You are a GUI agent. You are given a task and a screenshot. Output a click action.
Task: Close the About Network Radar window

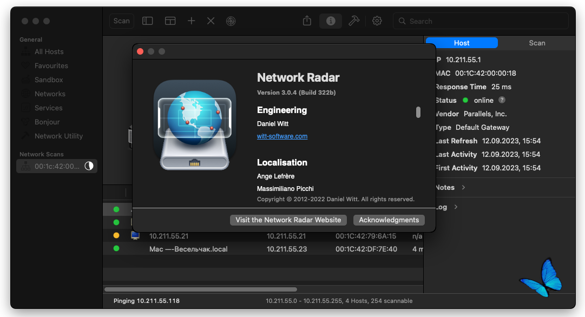pos(140,51)
